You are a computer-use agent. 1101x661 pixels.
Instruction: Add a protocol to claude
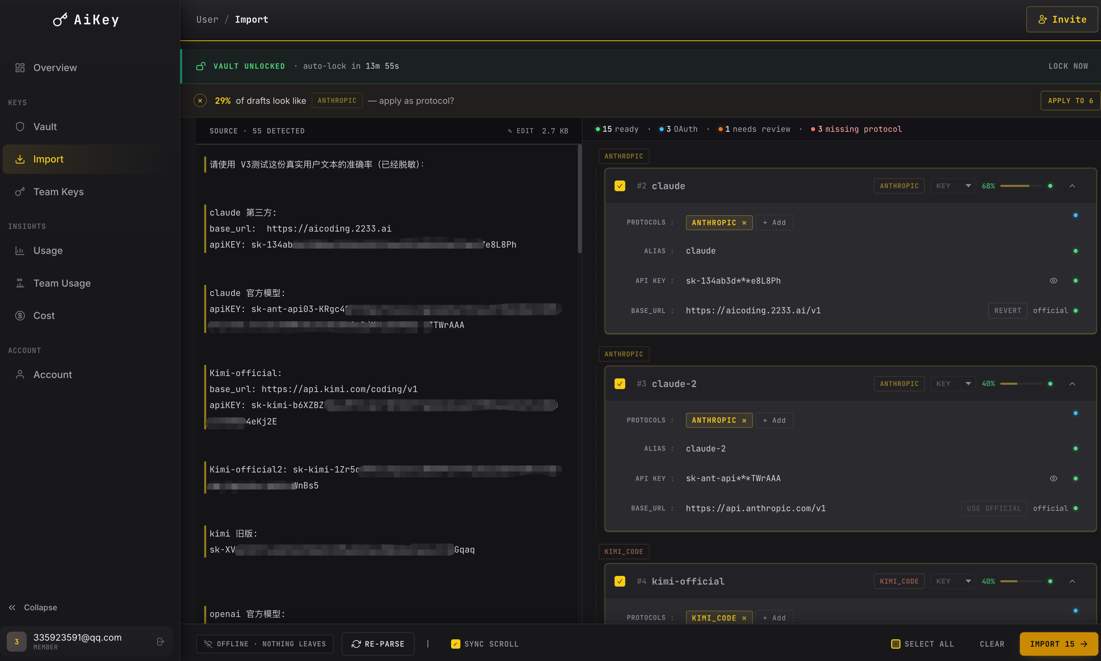[774, 223]
